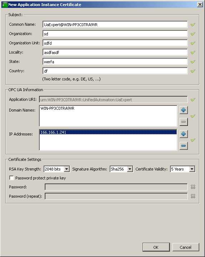Click the gray X icon beside Password field

(193, 187)
